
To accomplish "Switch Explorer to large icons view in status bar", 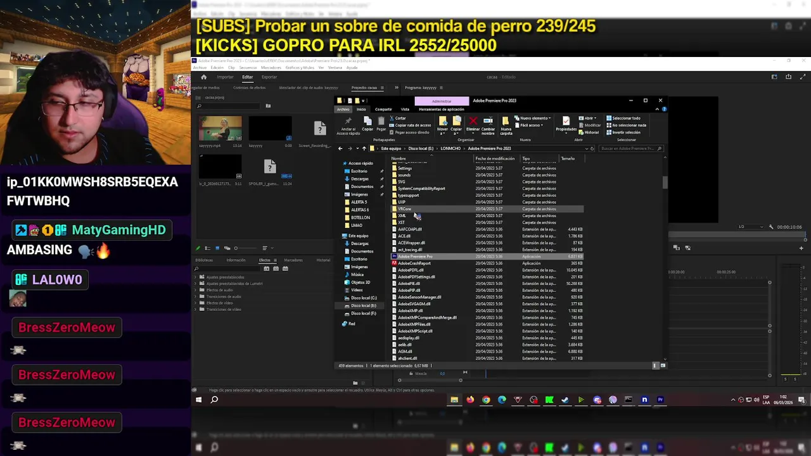I will (663, 365).
